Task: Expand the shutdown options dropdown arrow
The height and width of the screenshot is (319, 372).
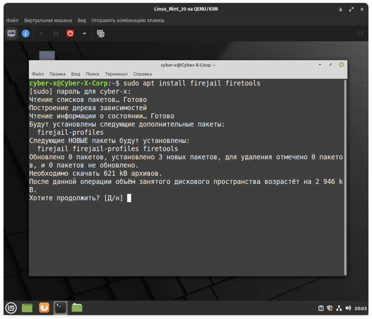Action: pyautogui.click(x=84, y=33)
